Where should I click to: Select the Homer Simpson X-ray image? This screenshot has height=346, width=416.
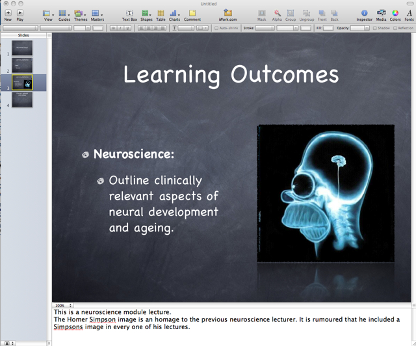coord(326,193)
